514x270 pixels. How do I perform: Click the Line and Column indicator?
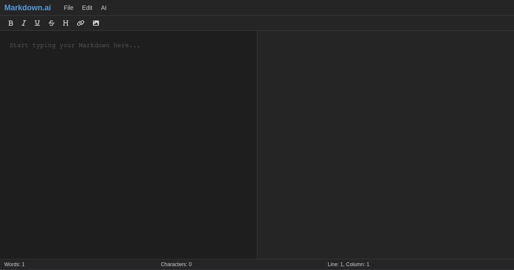[x=348, y=264]
